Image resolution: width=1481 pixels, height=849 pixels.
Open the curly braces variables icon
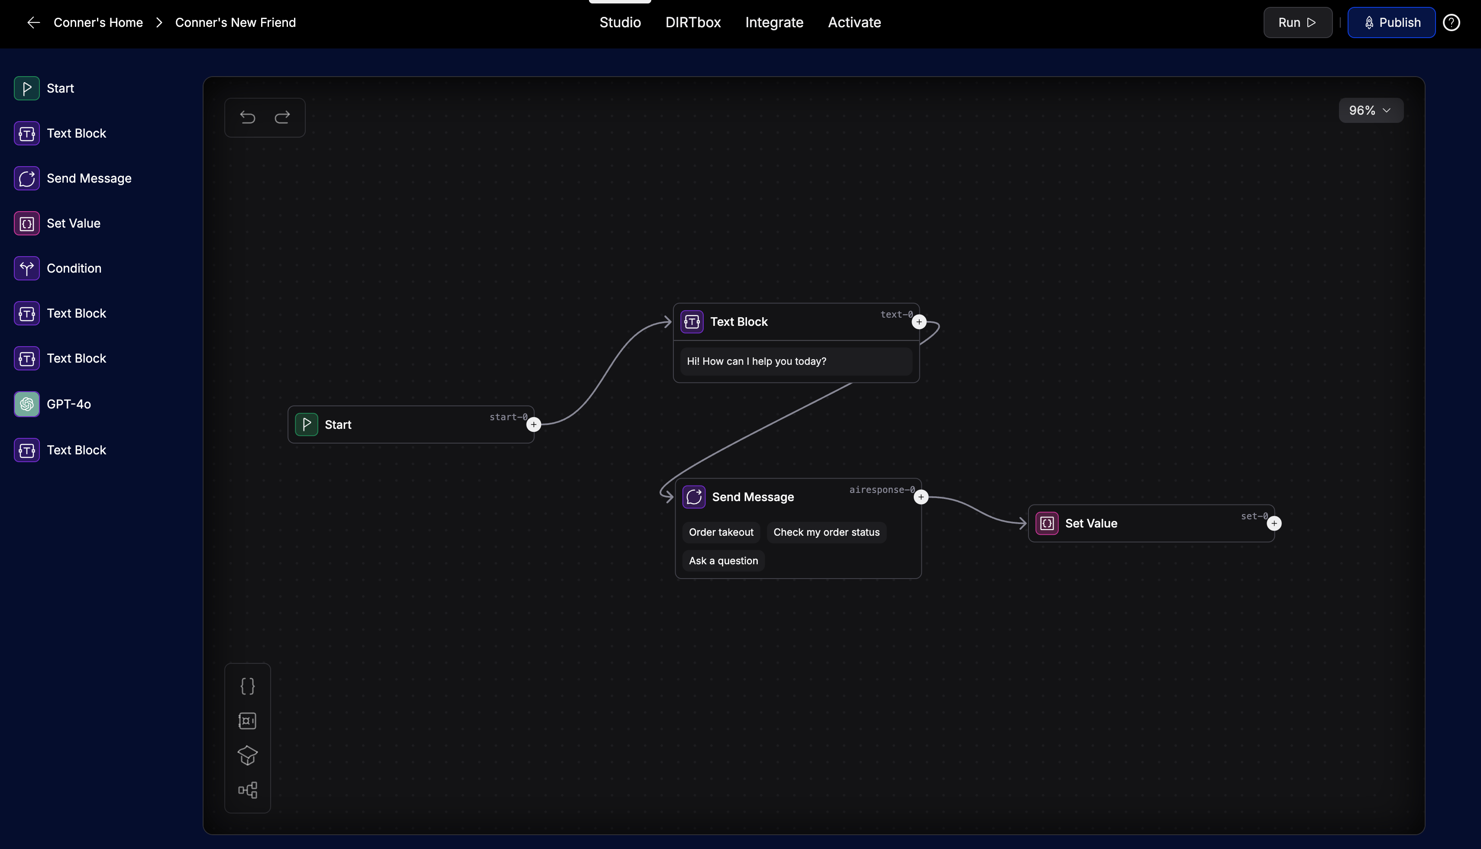click(x=247, y=686)
